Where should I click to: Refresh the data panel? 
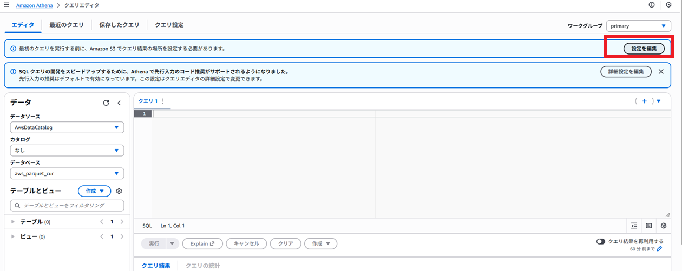pyautogui.click(x=106, y=103)
